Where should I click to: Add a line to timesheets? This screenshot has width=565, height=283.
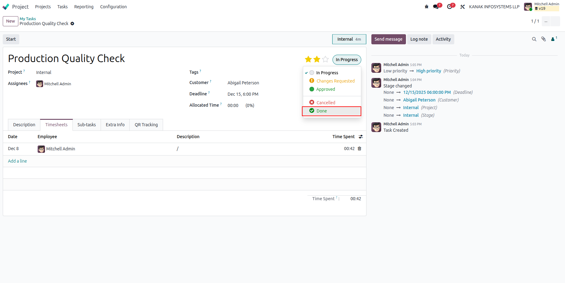click(17, 161)
